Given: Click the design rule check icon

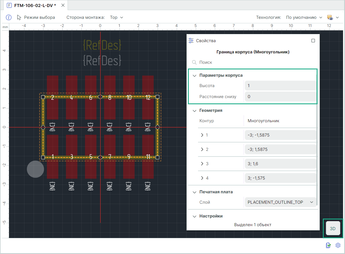Looking at the screenshot, I should (x=328, y=245).
